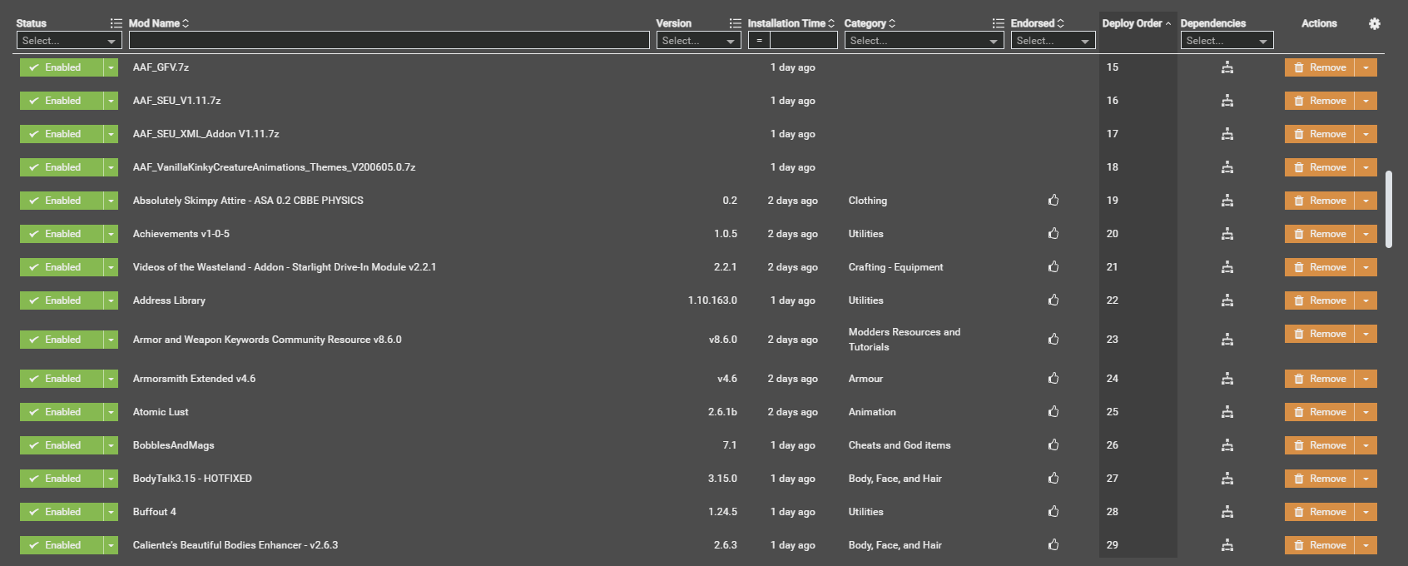Endorse Absolutely Skimpy Attire with thumbs up
The image size is (1408, 566).
pos(1054,200)
